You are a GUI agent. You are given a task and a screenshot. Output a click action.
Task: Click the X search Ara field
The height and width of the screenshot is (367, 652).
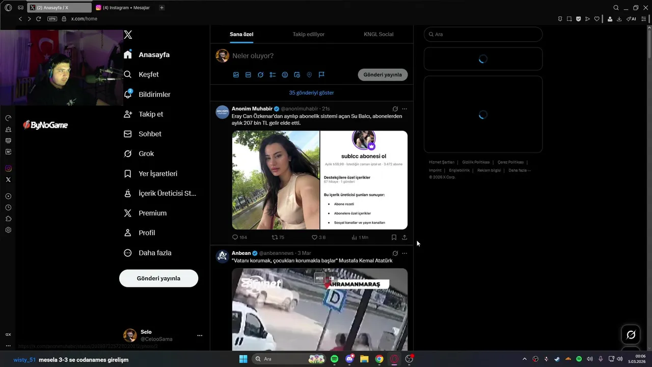[x=483, y=34]
